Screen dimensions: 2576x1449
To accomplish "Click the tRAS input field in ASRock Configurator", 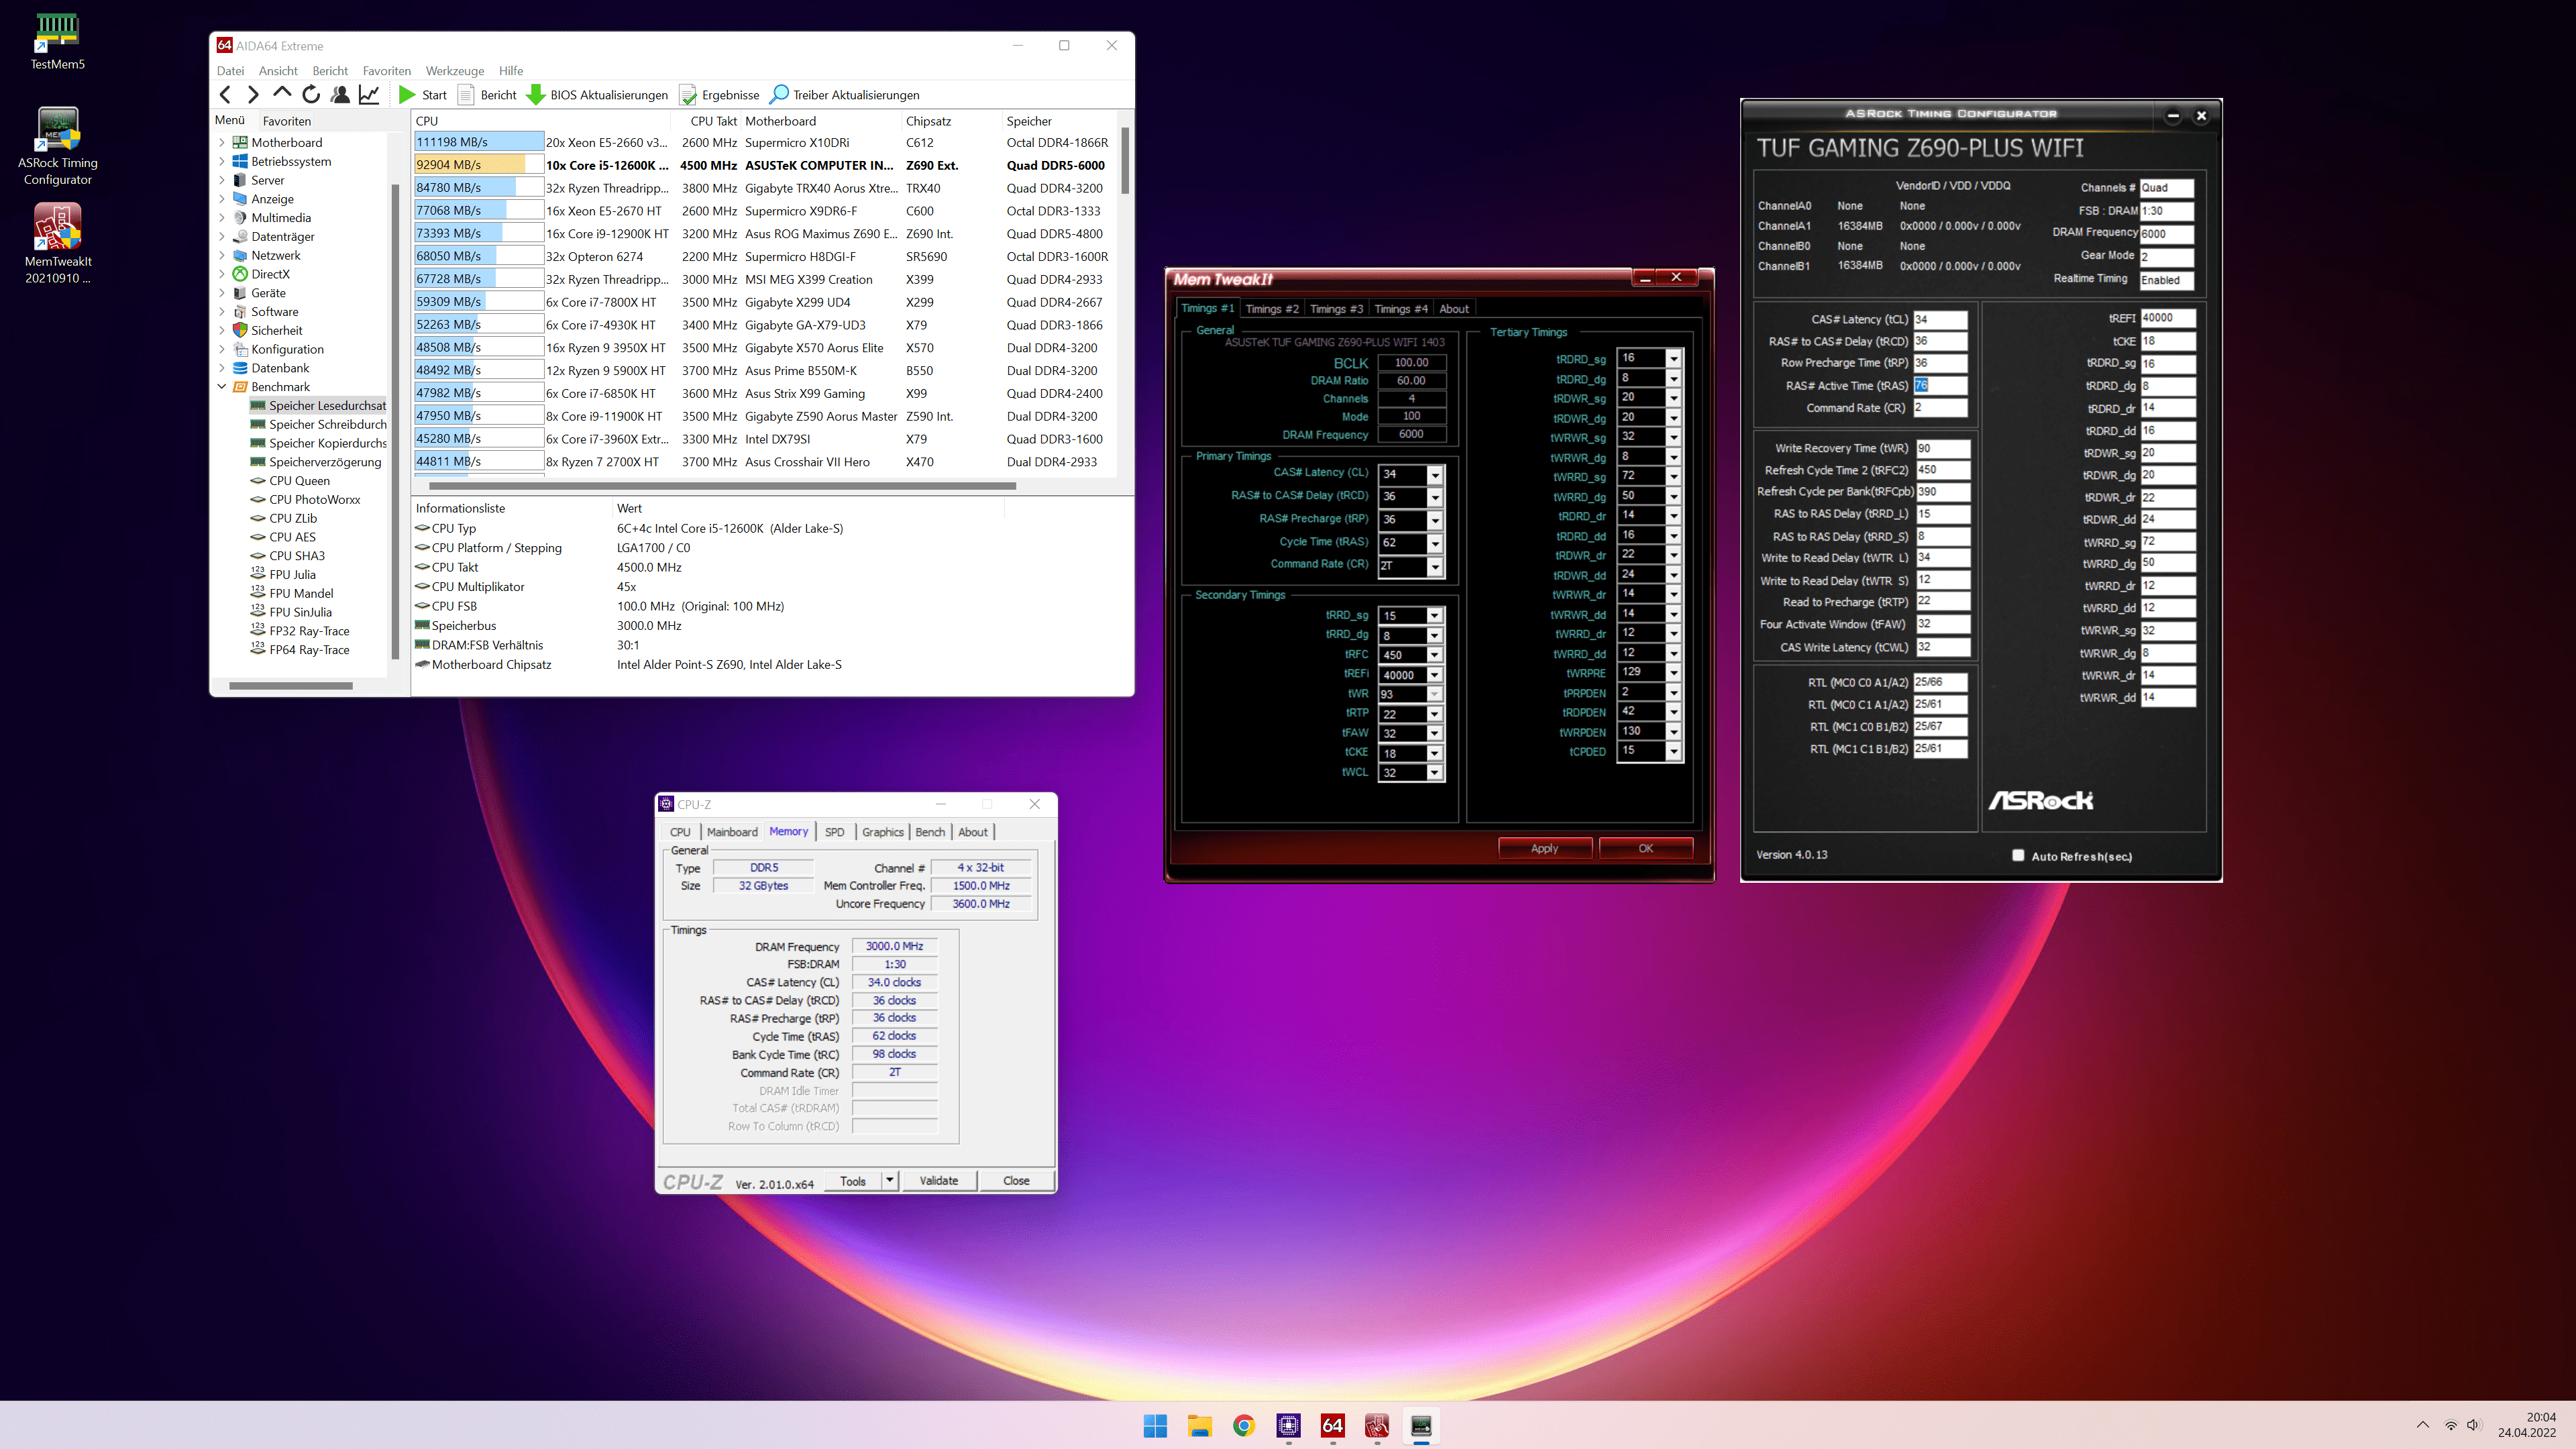I will [1940, 385].
